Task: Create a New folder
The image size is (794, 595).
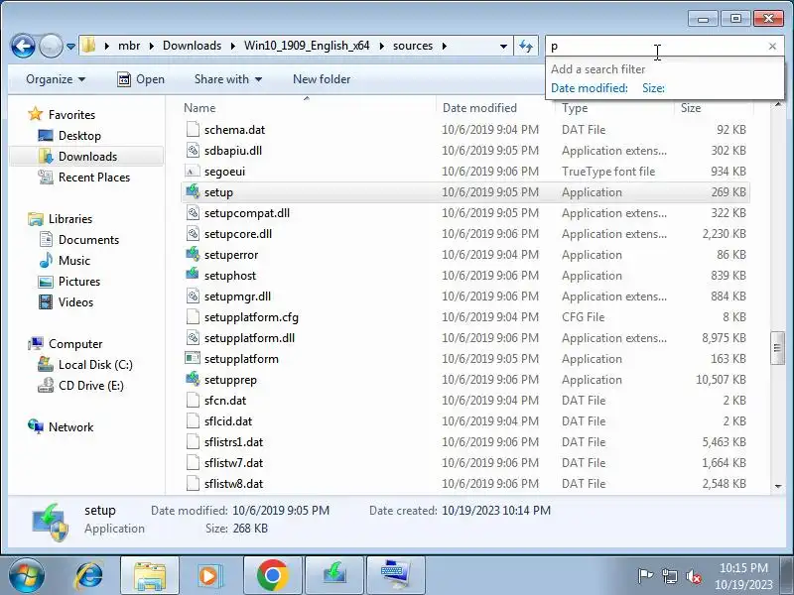Action: tap(322, 79)
